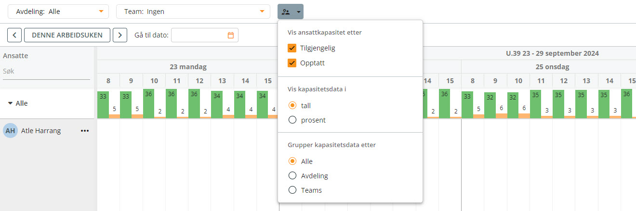Screen dimensions: 636x211
Task: Click the green 33 capacity bar at Monday 8
Action: pyautogui.click(x=103, y=105)
